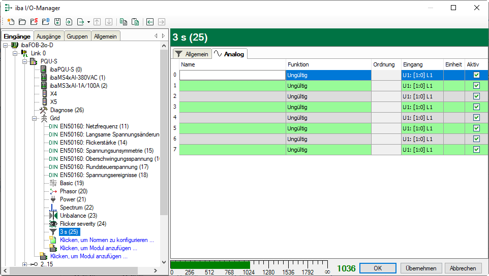The width and height of the screenshot is (489, 276).
Task: Collapse the Grid tree node
Action: click(x=35, y=118)
